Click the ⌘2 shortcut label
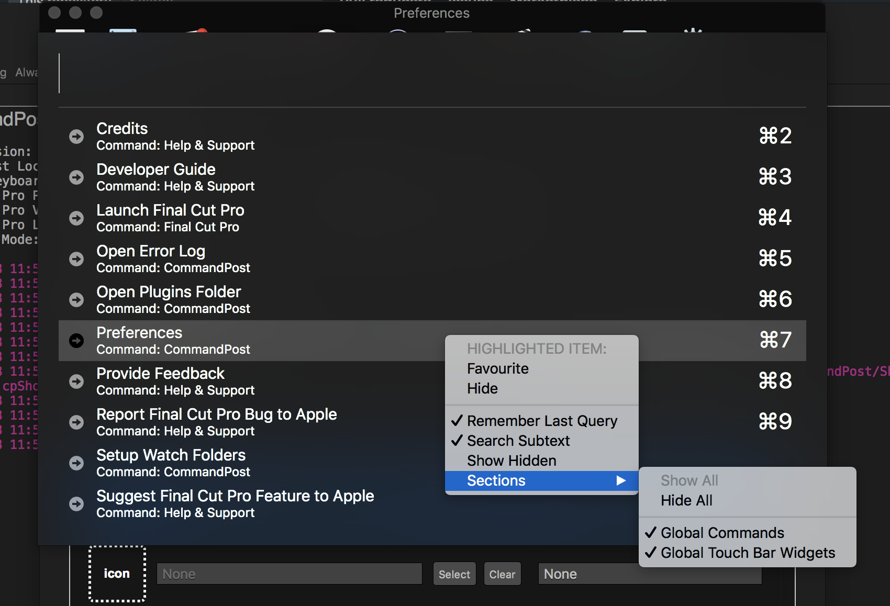This screenshot has width=890, height=606. (775, 136)
